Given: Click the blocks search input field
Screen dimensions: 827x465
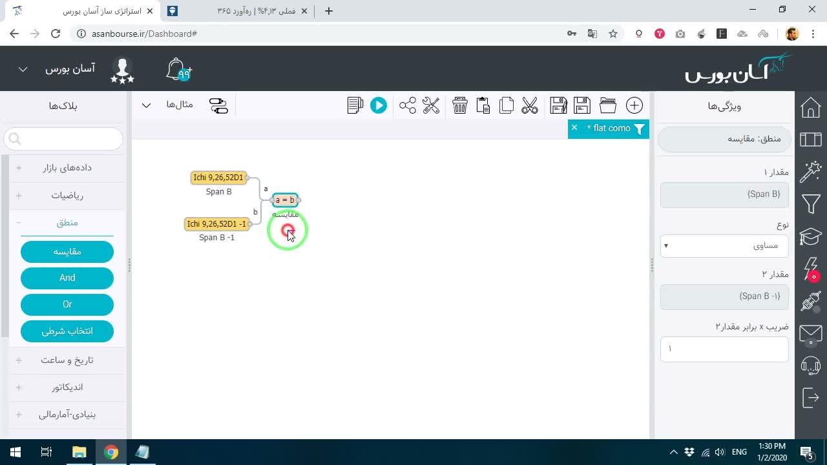Looking at the screenshot, I should (x=63, y=138).
